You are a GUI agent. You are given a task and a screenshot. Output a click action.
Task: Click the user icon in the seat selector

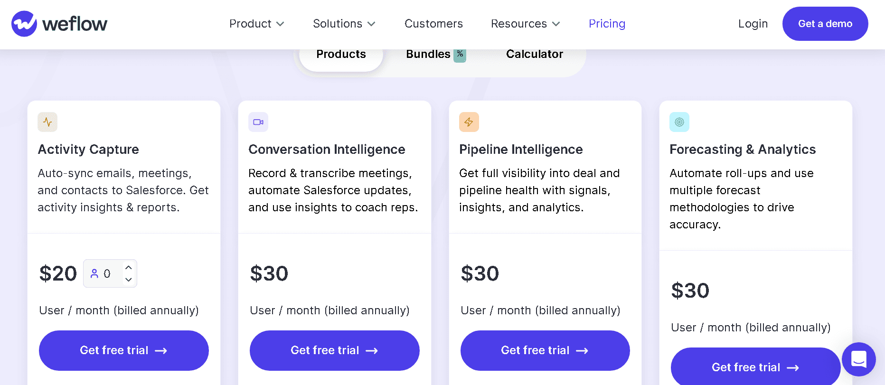(95, 273)
